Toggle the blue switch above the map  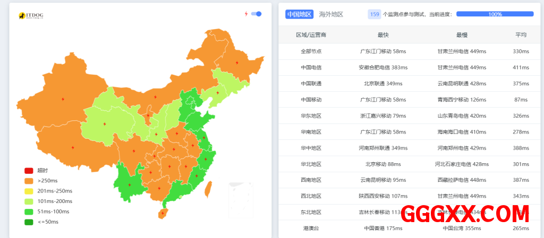coord(256,14)
